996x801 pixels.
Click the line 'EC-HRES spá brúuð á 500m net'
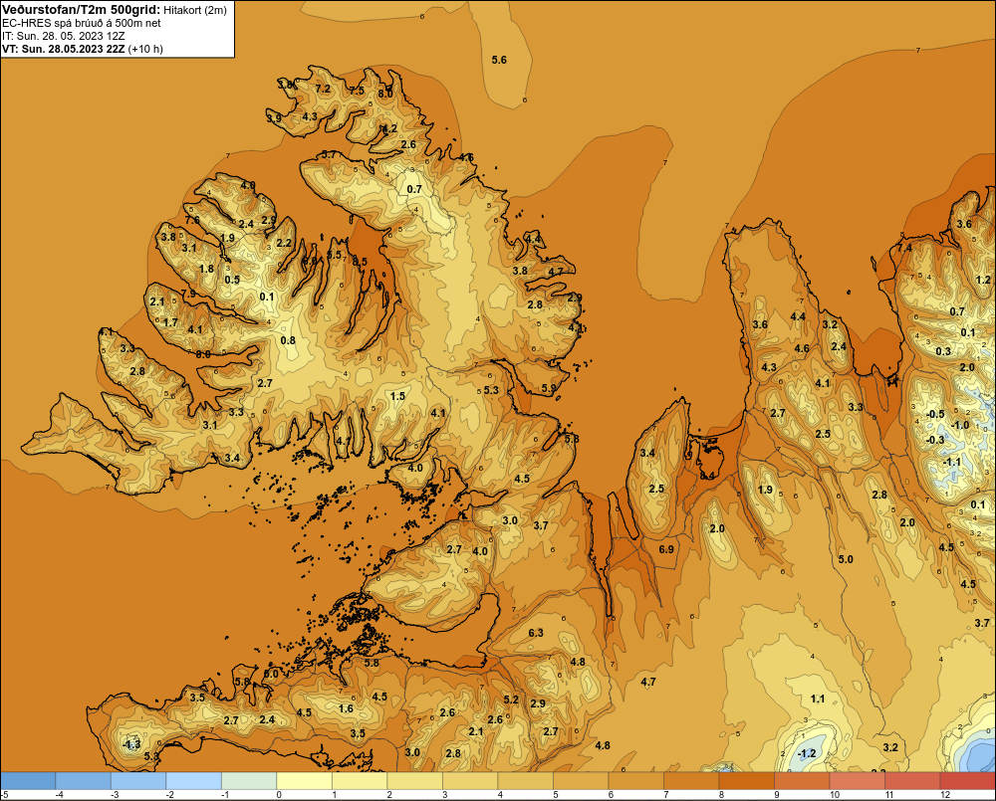tap(82, 23)
